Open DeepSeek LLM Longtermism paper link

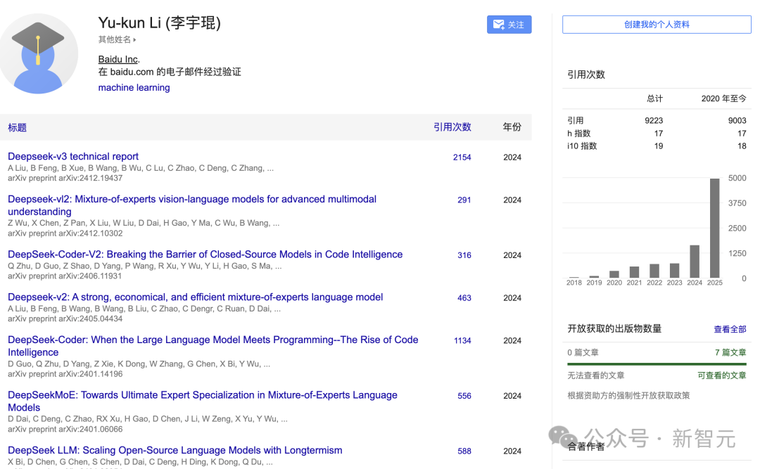pyautogui.click(x=175, y=450)
